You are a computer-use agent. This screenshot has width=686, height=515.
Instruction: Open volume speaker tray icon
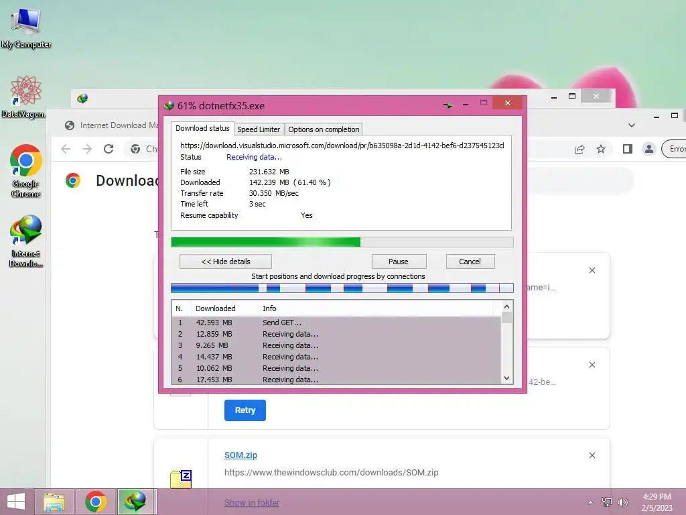pos(623,502)
